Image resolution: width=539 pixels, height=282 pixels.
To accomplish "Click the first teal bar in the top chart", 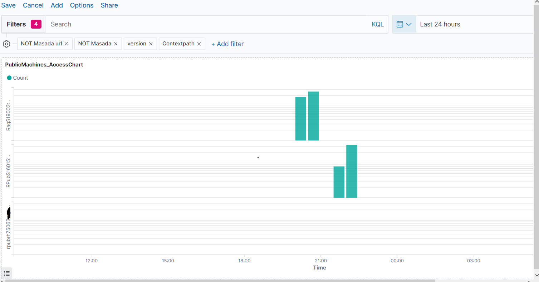I will point(301,119).
